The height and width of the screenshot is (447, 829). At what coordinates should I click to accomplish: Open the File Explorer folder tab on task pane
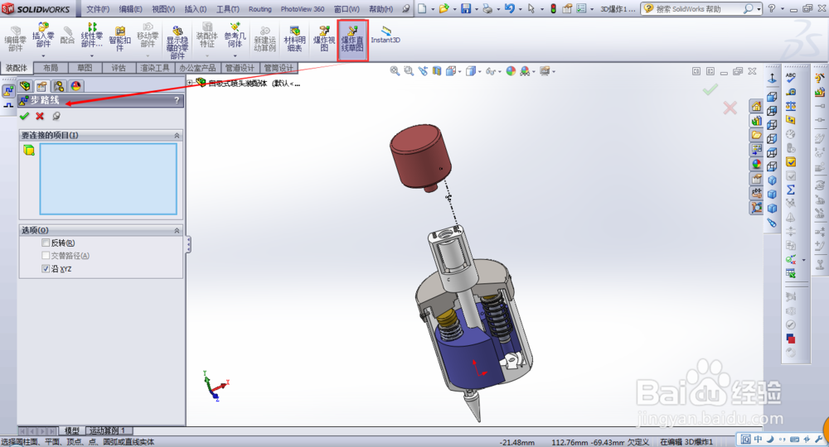tap(757, 135)
